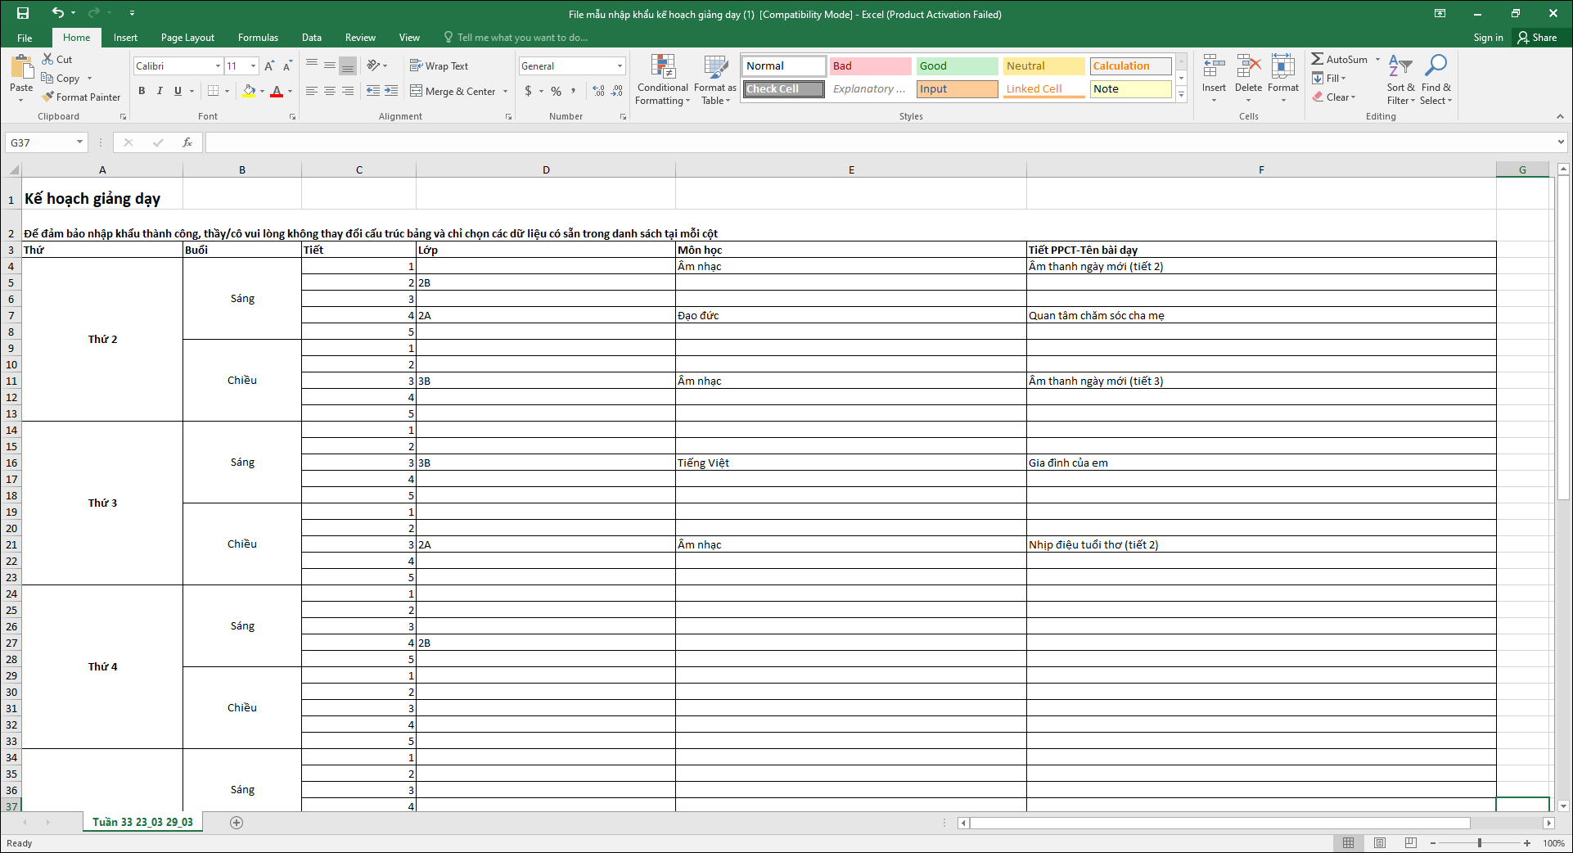Screen dimensions: 1573x853
Task: Open Sort & Filter
Action: tap(1400, 79)
